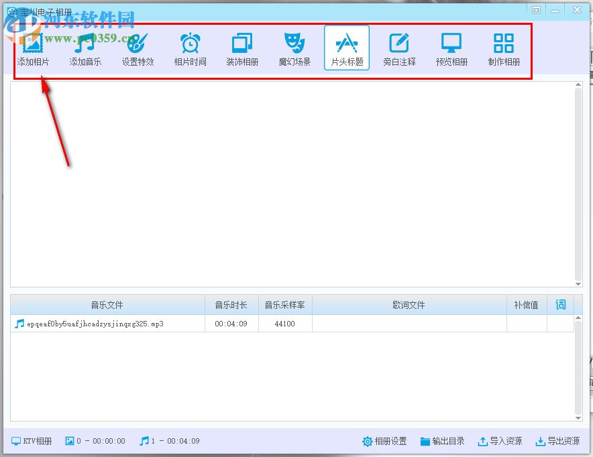Screen dimensions: 593x457
Task: Select the 片头标题 title tool
Action: 347,48
